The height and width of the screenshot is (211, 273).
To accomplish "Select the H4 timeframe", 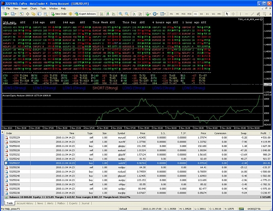I will click(201, 14).
